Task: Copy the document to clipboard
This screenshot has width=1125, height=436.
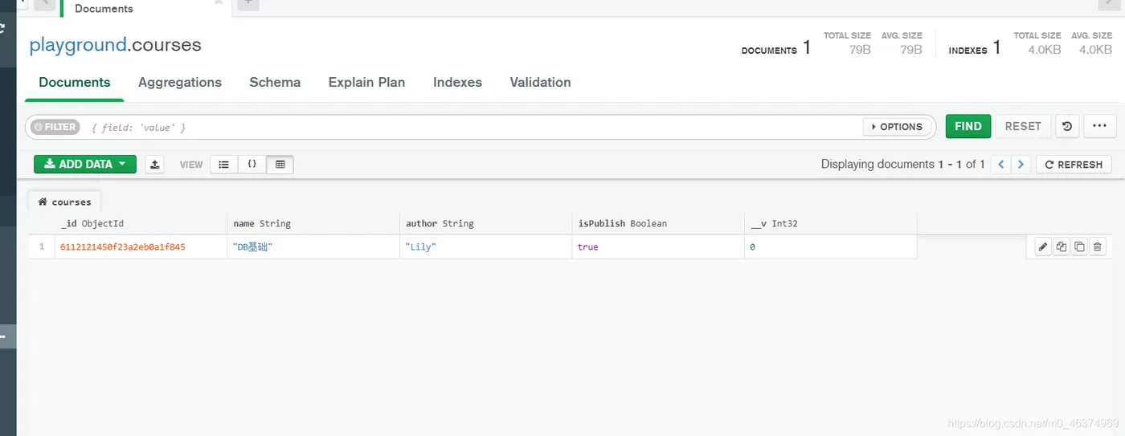Action: (x=1062, y=247)
